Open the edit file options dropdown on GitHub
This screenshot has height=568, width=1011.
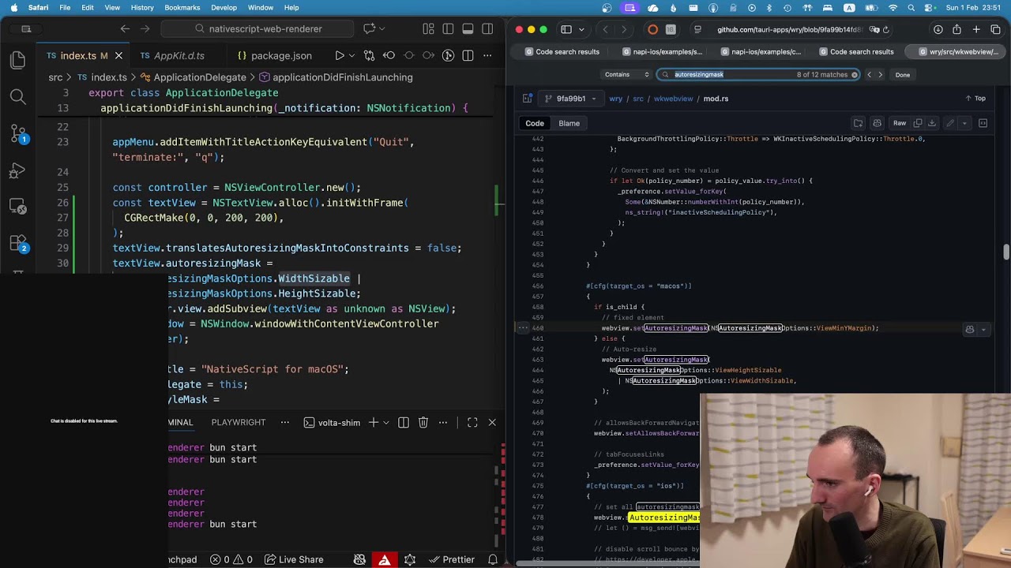(x=964, y=123)
